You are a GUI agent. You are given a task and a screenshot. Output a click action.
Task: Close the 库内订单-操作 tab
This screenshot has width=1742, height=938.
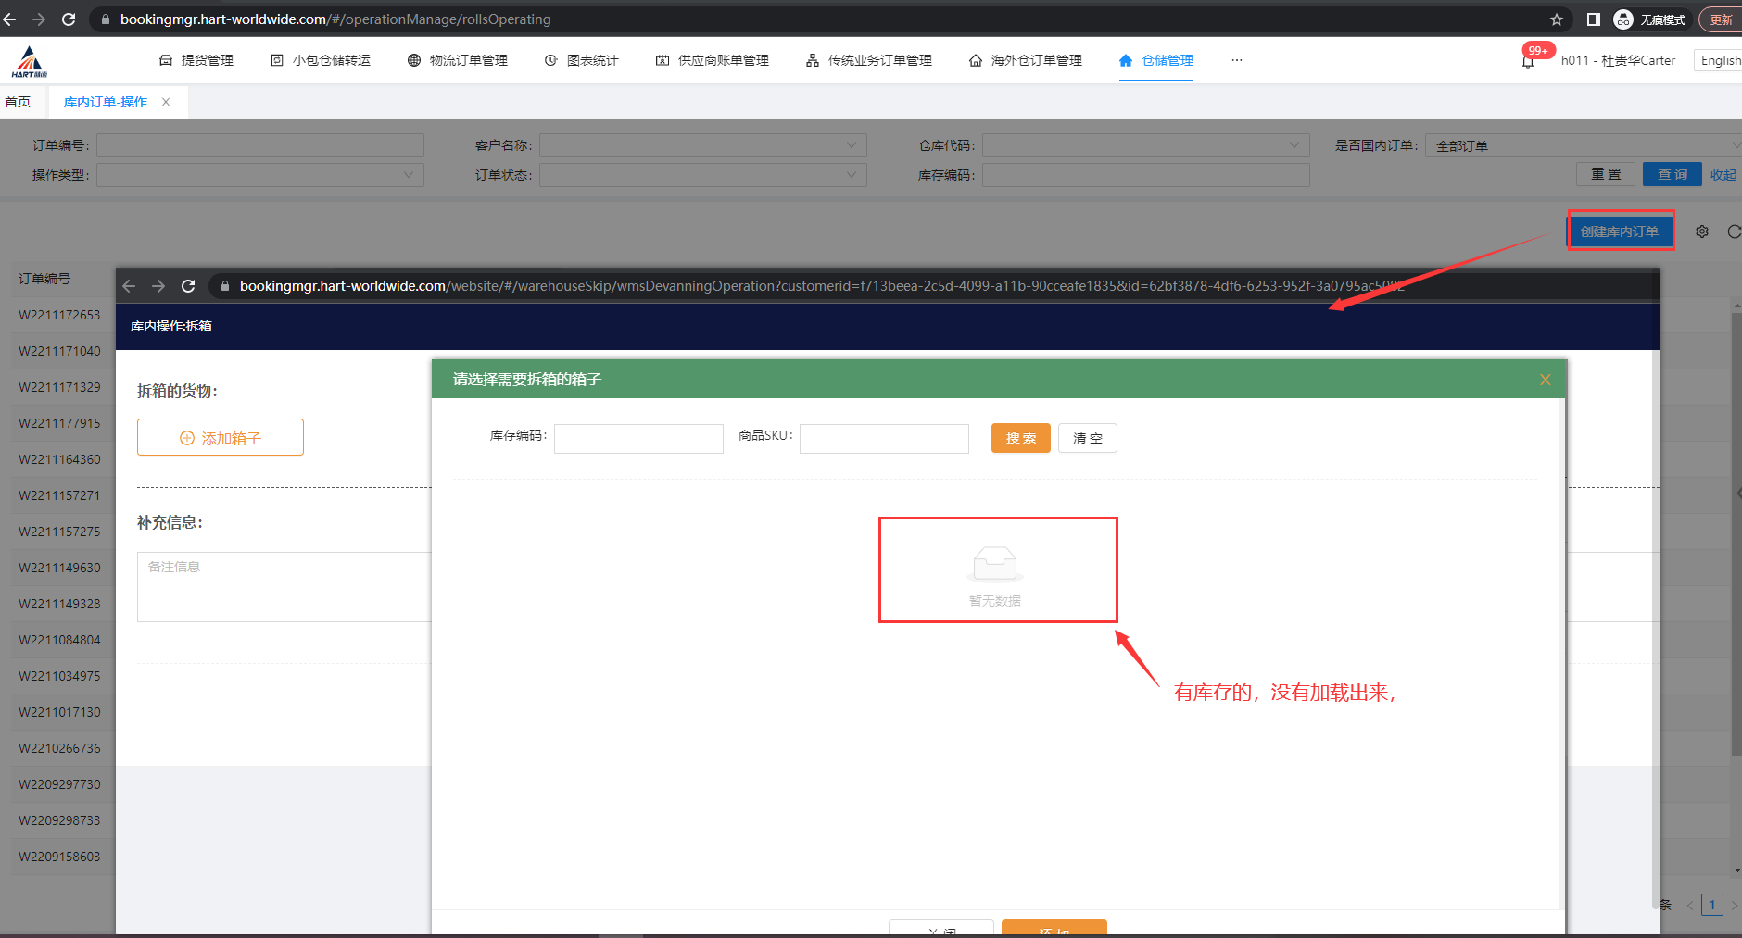point(166,102)
